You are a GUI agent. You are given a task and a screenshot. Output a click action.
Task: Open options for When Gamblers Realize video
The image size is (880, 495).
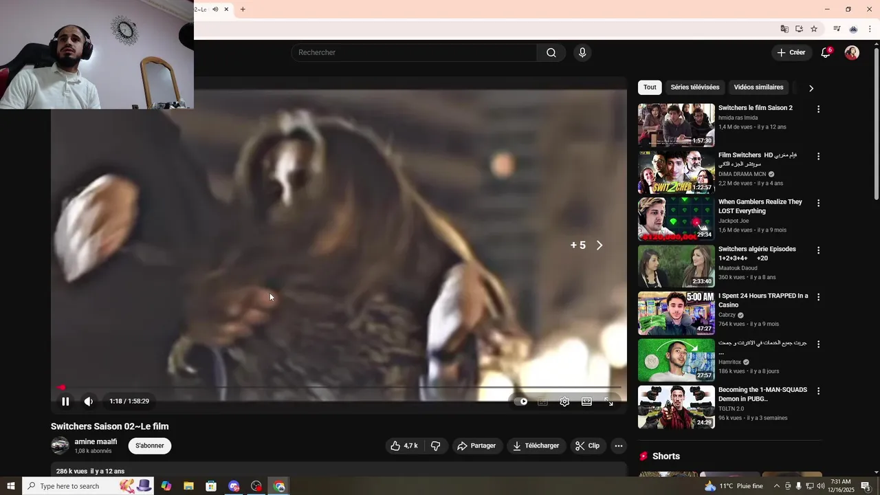point(818,203)
